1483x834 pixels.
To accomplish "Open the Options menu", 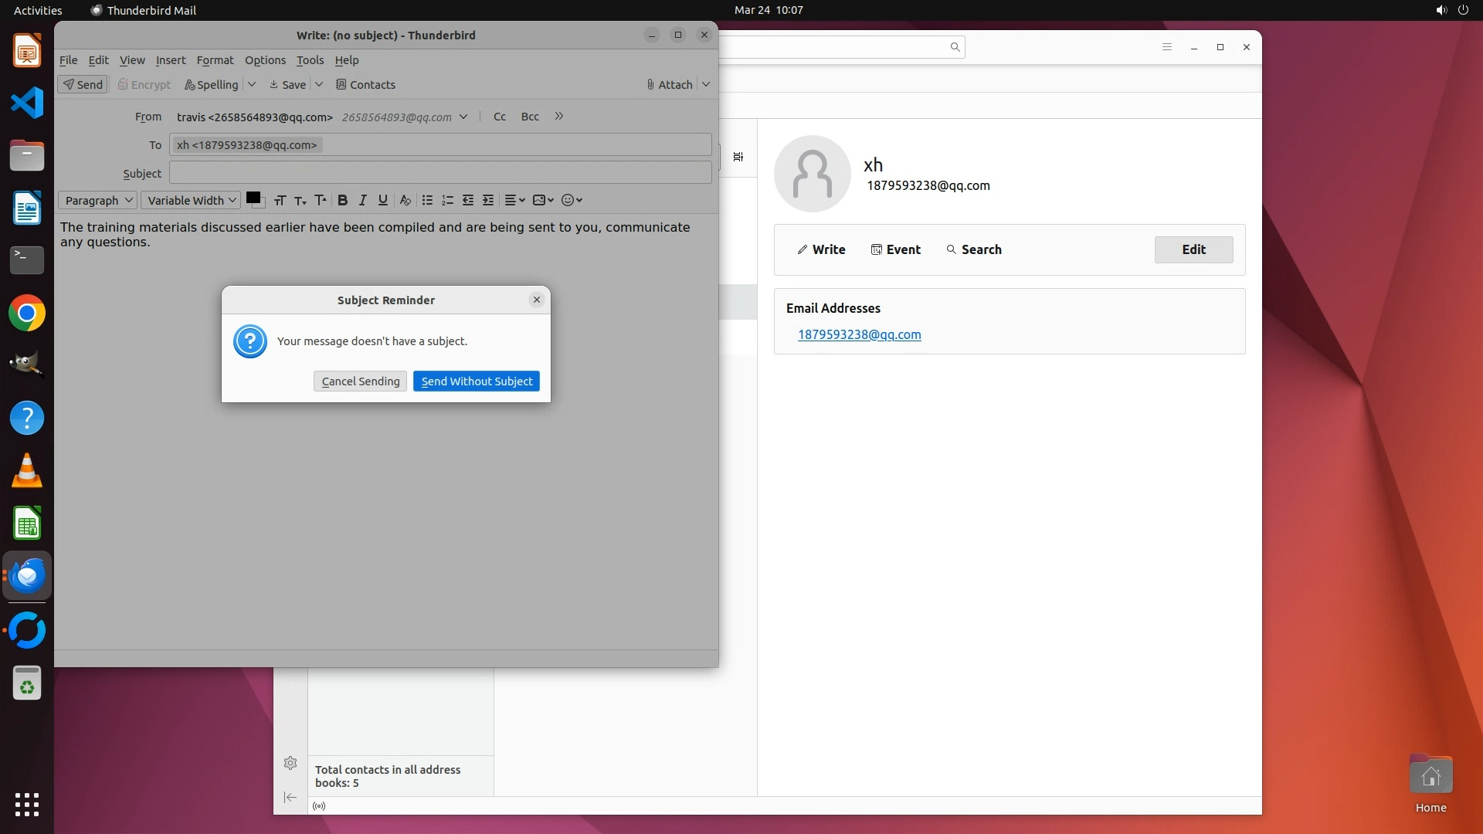I will pos(265,60).
